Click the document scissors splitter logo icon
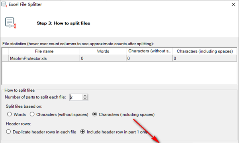 tap(10, 23)
